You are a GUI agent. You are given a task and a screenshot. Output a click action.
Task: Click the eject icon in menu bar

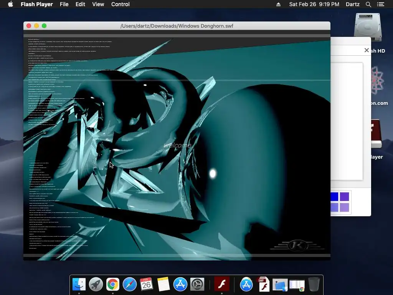[278, 4]
